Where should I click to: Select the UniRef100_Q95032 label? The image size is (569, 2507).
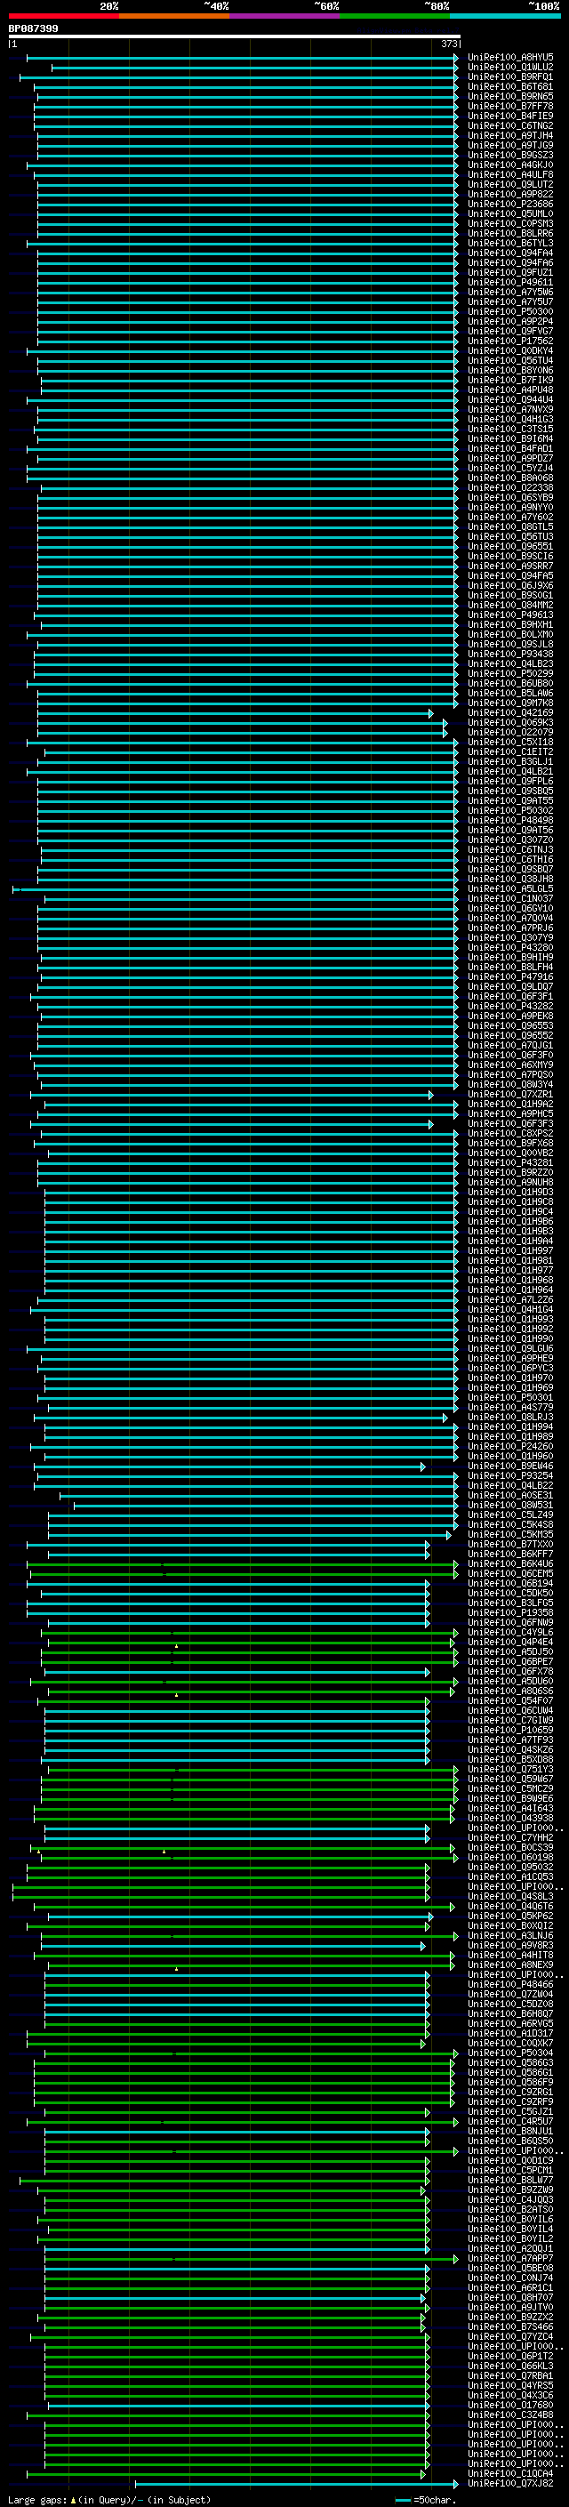coord(509,1867)
